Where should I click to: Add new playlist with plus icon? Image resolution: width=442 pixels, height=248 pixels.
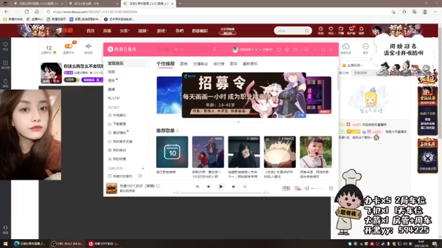point(143,168)
